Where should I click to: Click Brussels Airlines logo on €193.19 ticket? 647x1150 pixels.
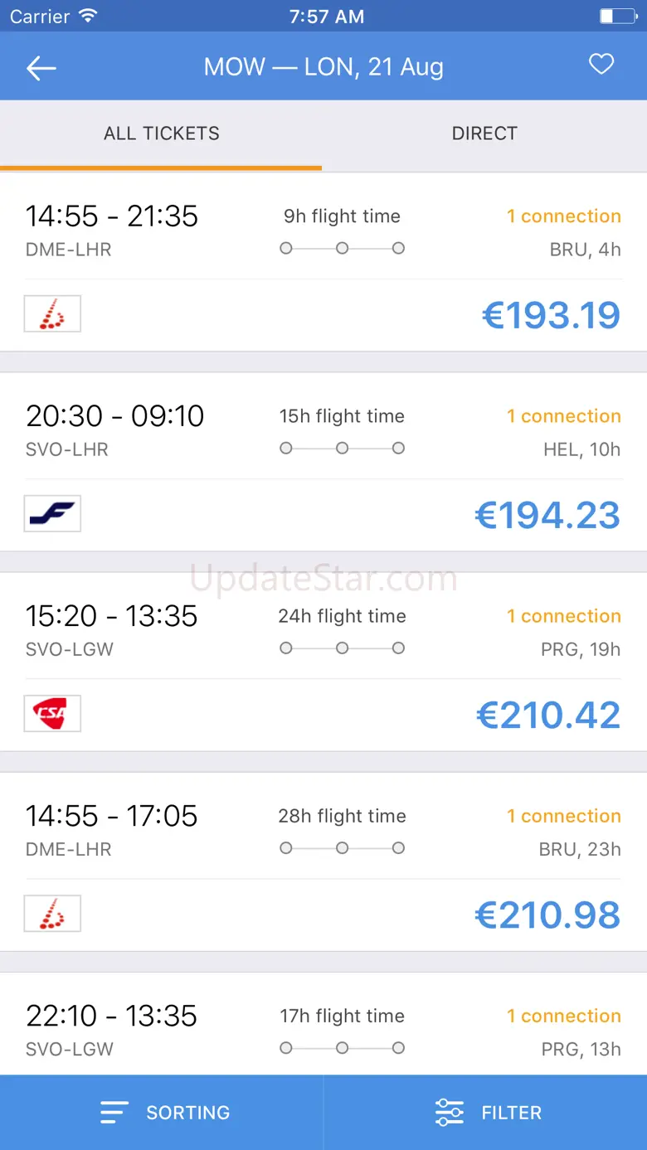pos(52,314)
